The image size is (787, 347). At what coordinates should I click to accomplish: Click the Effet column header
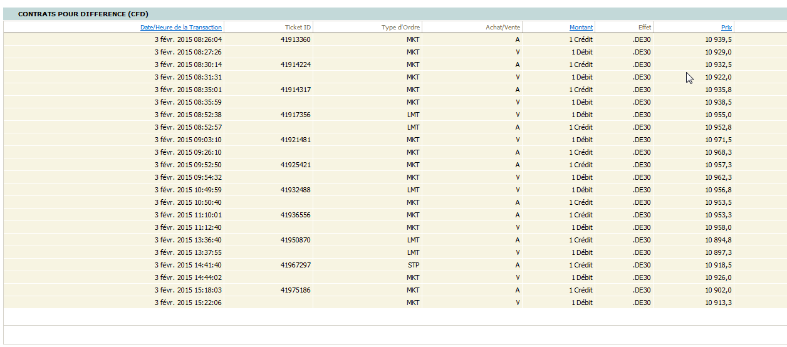(x=645, y=27)
